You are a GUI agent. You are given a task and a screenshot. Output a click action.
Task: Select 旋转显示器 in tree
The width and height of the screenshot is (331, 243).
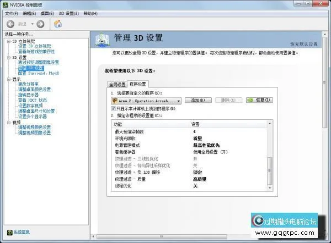click(28, 95)
